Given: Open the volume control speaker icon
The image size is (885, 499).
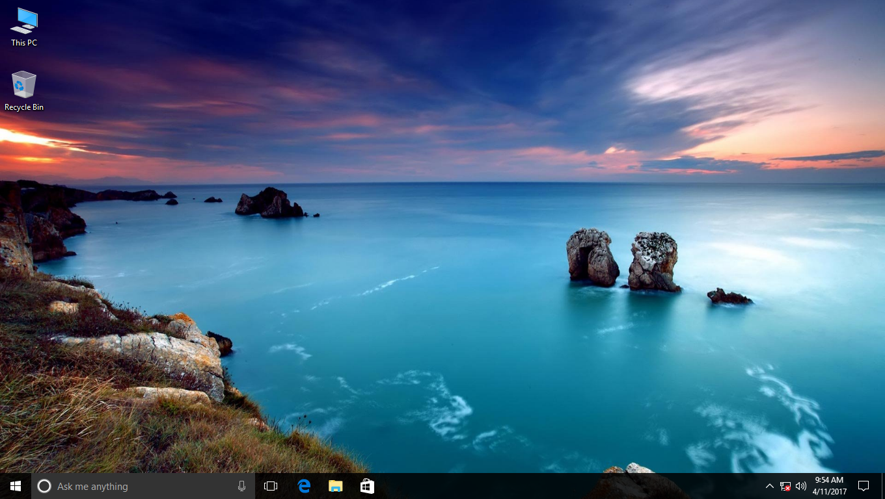Looking at the screenshot, I should 800,486.
